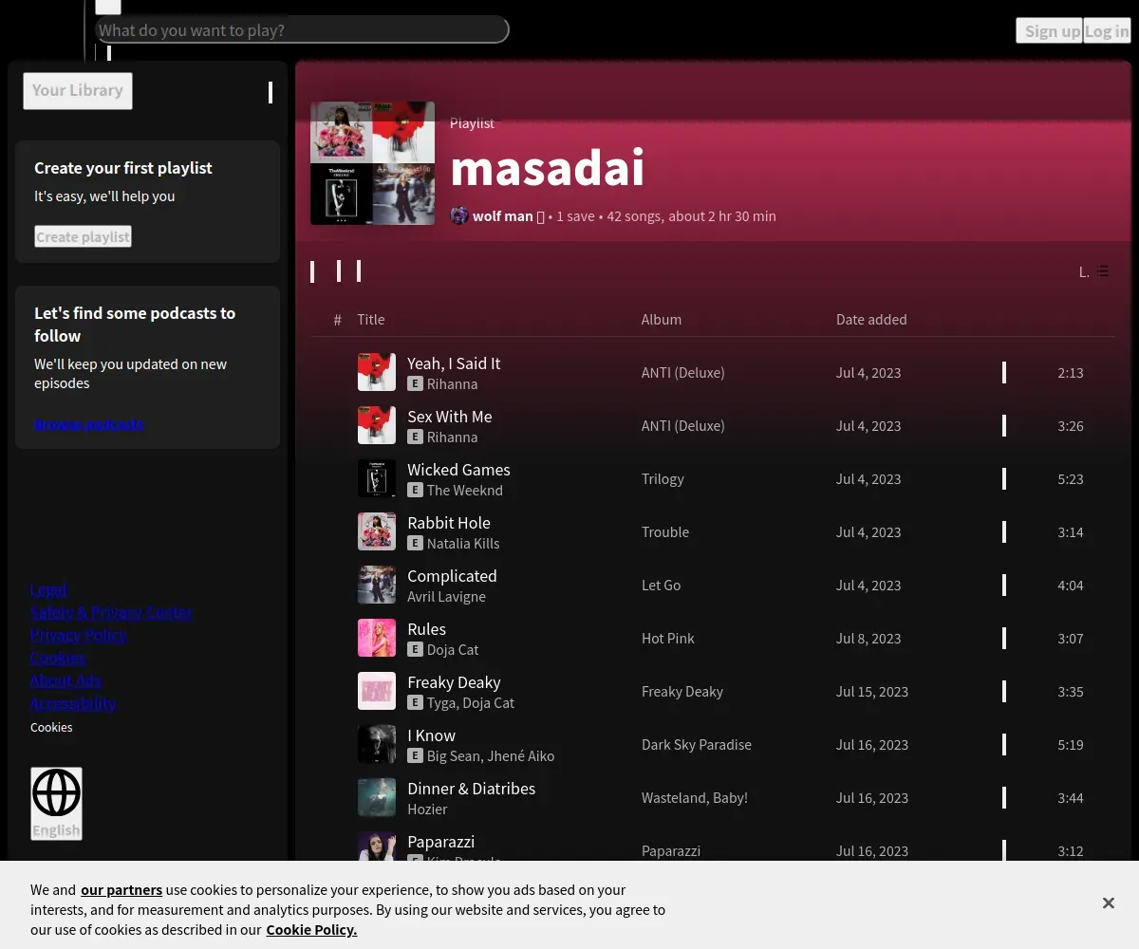
Task: Click album art for I Know
Action: 377,744
